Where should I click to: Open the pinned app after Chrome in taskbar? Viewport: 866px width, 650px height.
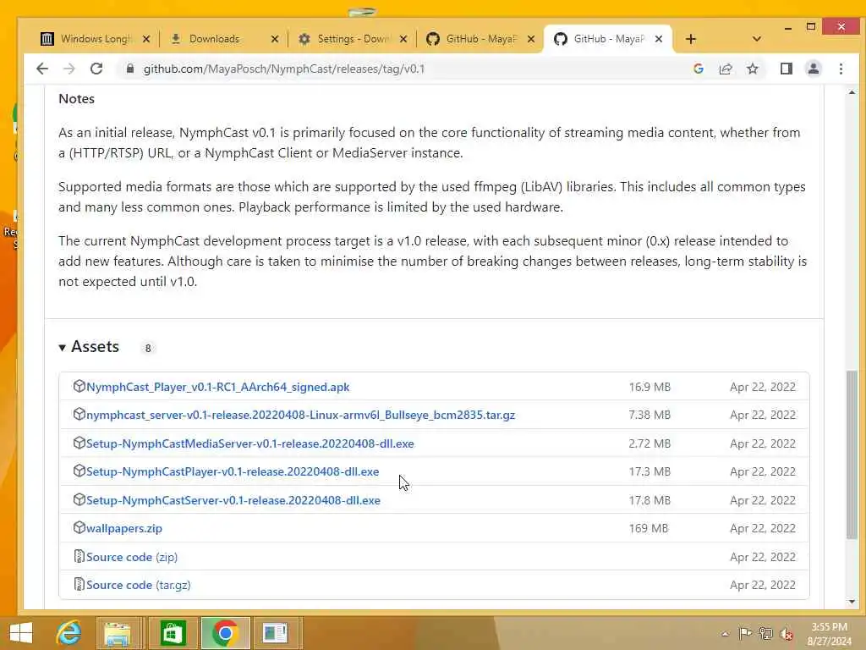(275, 633)
